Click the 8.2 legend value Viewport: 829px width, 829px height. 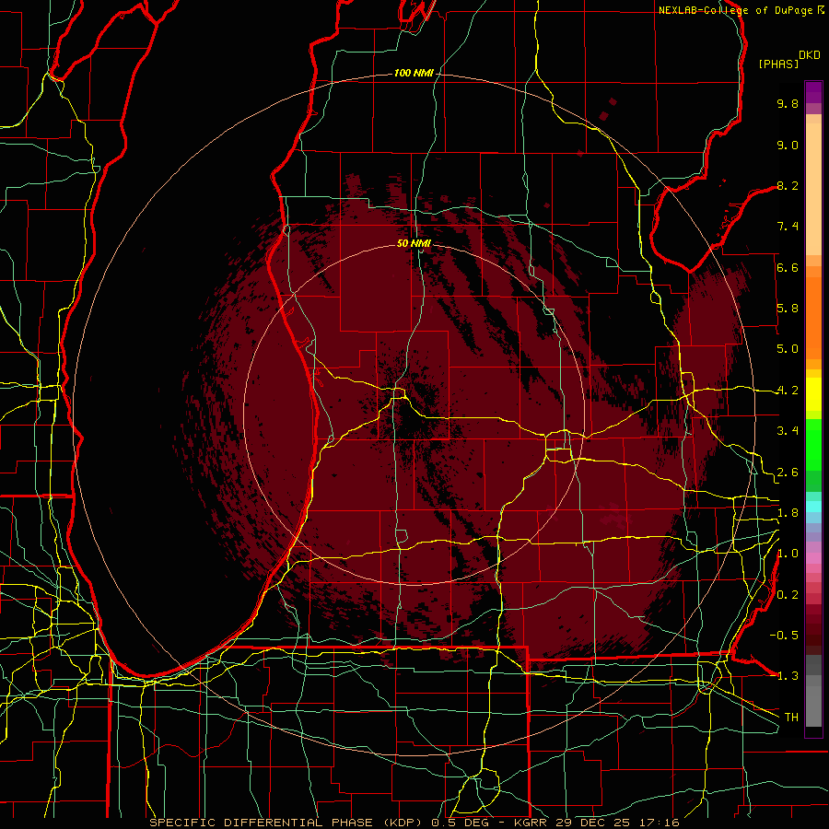(788, 185)
